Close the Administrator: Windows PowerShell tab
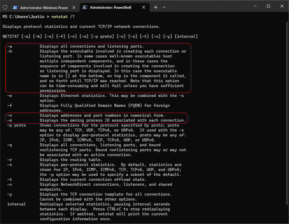This screenshot has height=224, width=289. (x=74, y=8)
